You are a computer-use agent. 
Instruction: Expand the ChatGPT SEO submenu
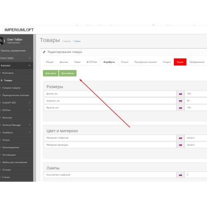coord(15,103)
